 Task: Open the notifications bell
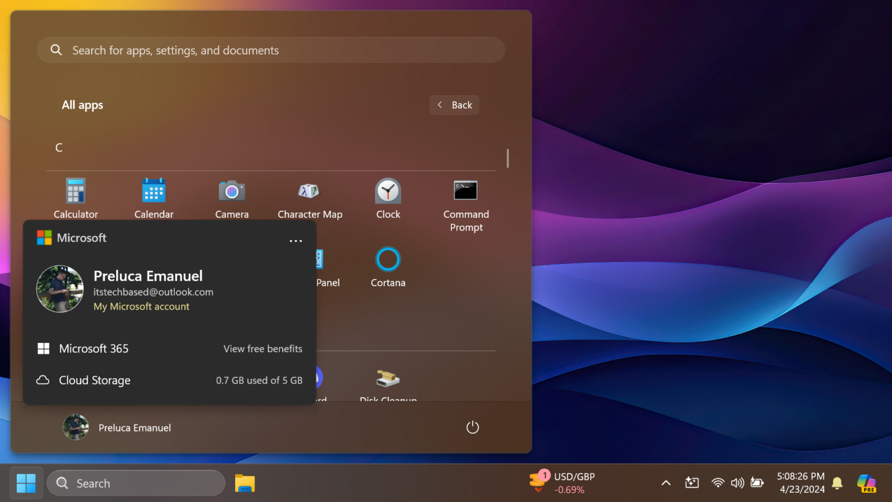(x=837, y=483)
